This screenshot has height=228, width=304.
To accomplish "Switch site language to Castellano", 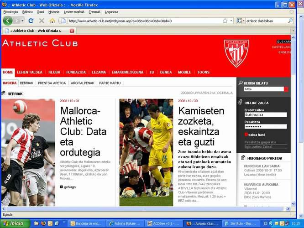I will click(281, 47).
